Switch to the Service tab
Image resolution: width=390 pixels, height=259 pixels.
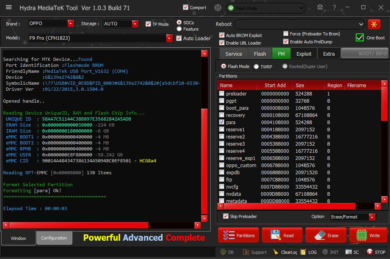pos(233,54)
